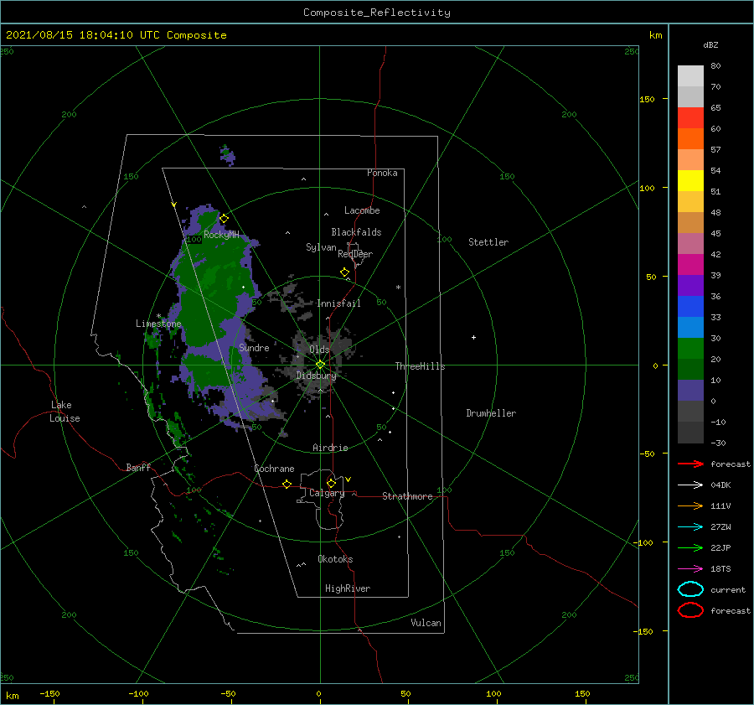Click the HighRiver label
This screenshot has height=705, width=754.
click(x=348, y=588)
